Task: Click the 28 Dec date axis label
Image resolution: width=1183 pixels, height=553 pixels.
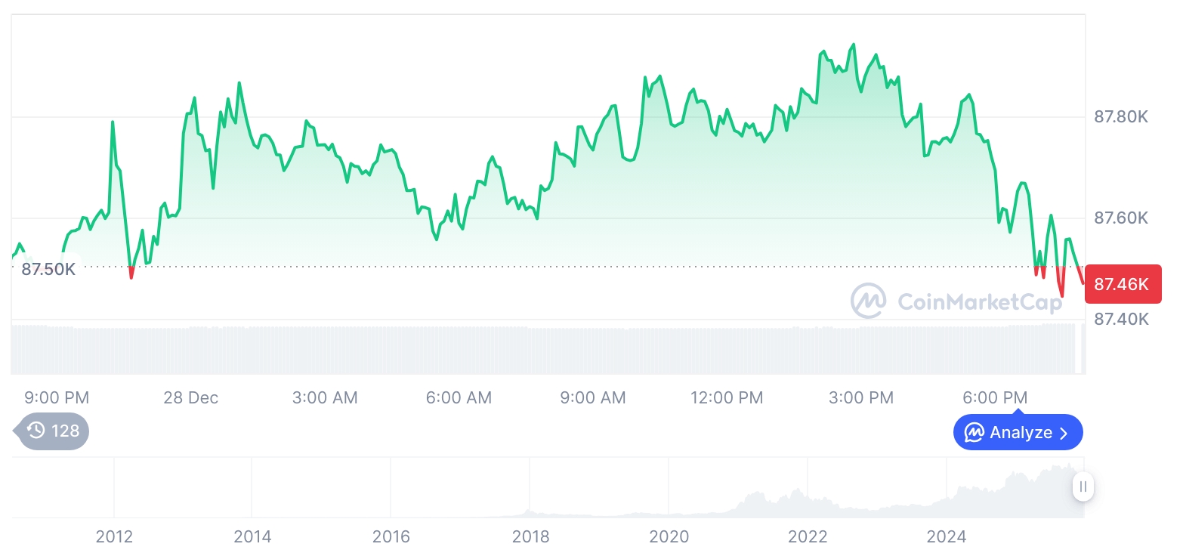Action: tap(190, 397)
